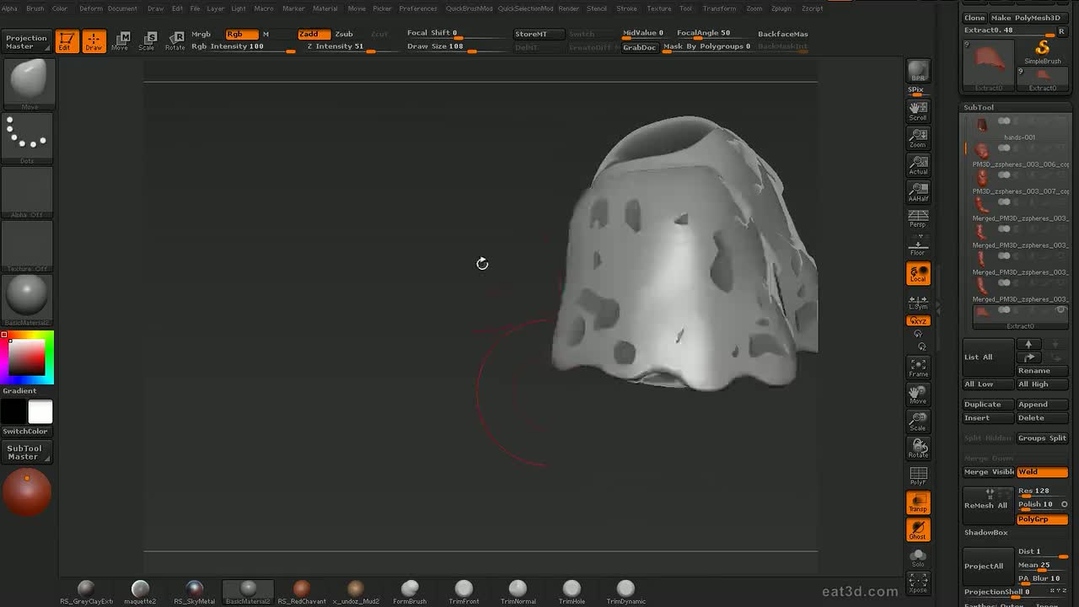Click the Scroll canvas icon
Viewport: 1079px width, 607px height.
(918, 110)
